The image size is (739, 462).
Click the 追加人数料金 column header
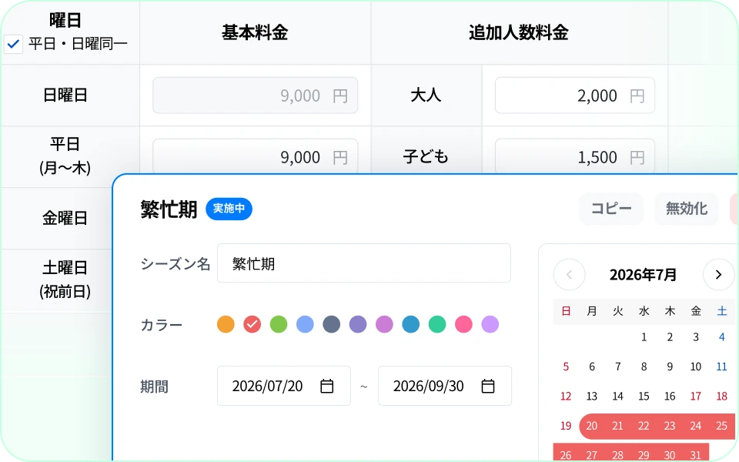519,32
